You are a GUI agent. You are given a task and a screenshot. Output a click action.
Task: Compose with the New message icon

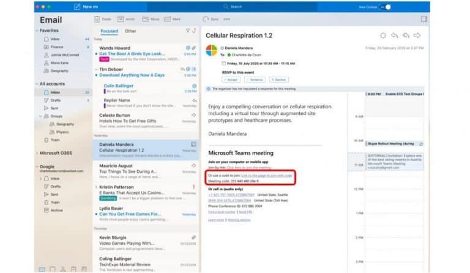click(77, 7)
